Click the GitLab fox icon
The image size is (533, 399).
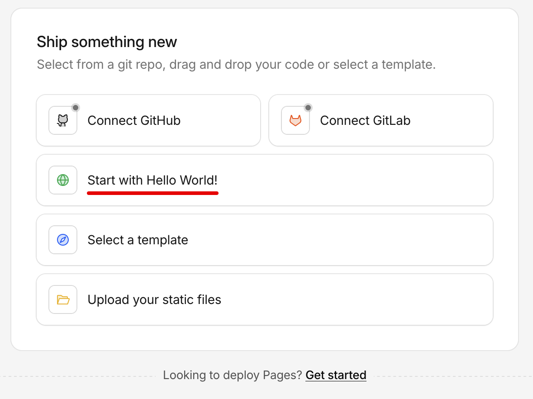coord(295,120)
